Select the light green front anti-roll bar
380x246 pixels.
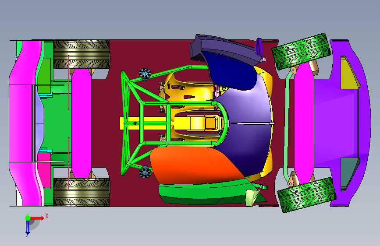tap(287, 126)
